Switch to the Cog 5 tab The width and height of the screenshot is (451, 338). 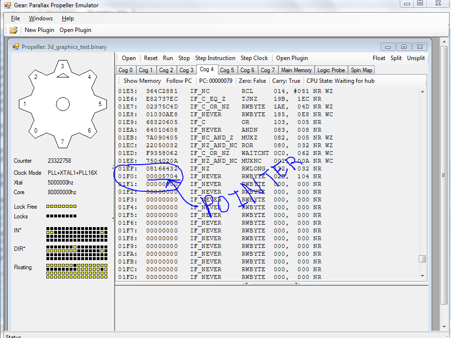click(227, 70)
